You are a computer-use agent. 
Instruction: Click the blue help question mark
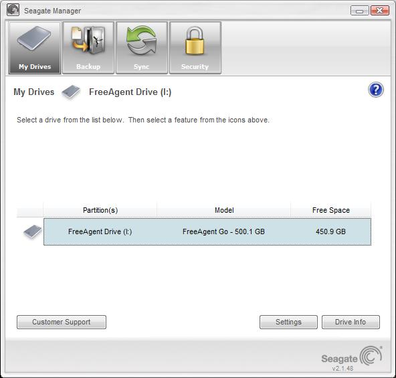tap(376, 90)
